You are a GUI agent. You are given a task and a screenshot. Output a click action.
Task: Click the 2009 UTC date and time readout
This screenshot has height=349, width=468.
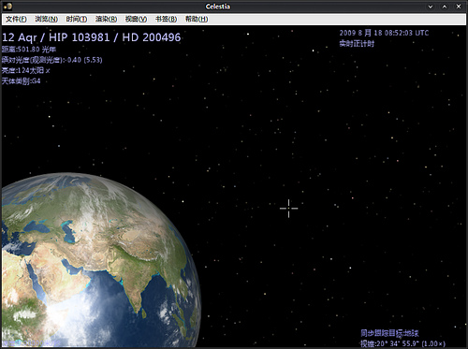[x=384, y=33]
